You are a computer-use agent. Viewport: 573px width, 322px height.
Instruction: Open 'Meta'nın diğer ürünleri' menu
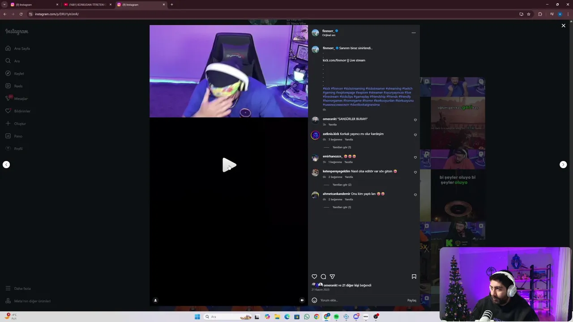pos(28,301)
